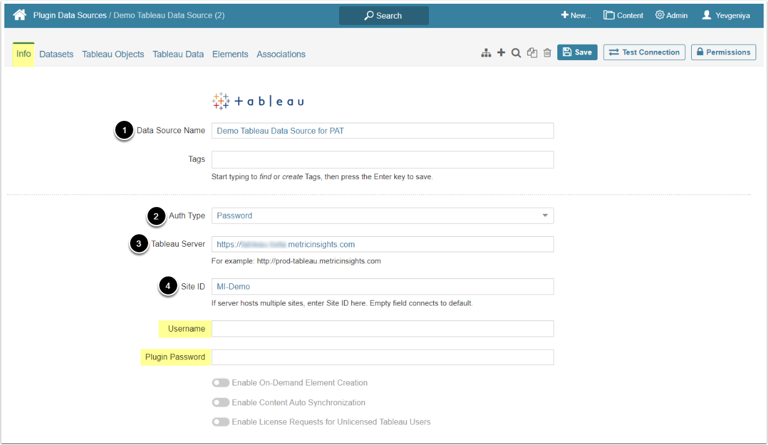Viewport: 768px width, 445px height.
Task: Open the Yevgeniya user menu
Action: coord(726,15)
